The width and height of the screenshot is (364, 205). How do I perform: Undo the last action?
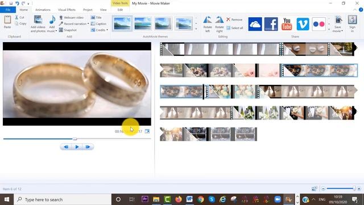[17, 3]
